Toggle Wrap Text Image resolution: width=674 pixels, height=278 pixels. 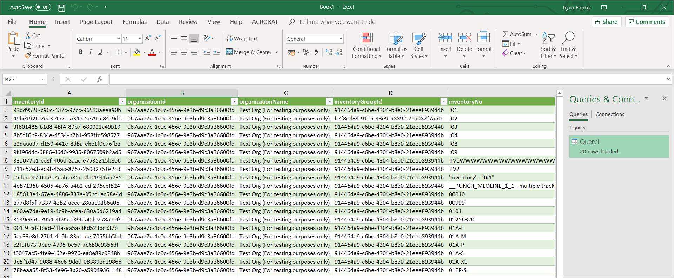(x=242, y=39)
